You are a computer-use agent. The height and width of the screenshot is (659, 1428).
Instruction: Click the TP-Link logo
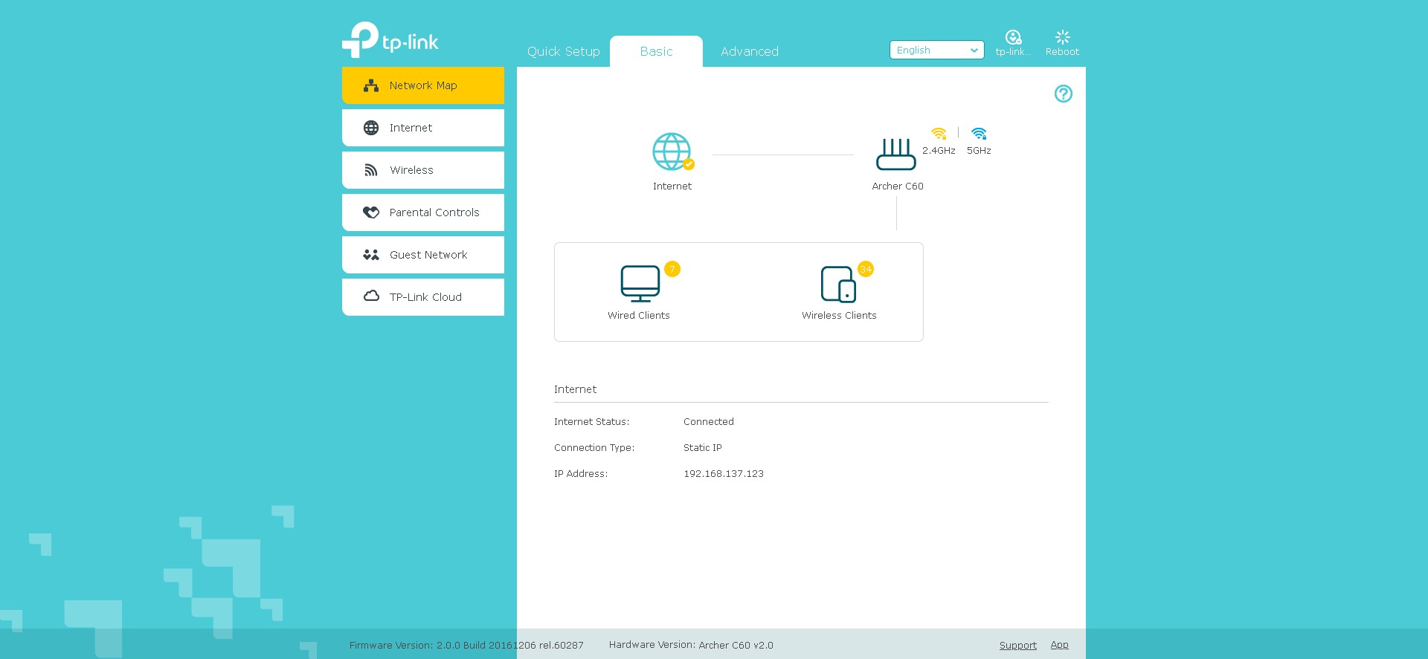point(390,39)
